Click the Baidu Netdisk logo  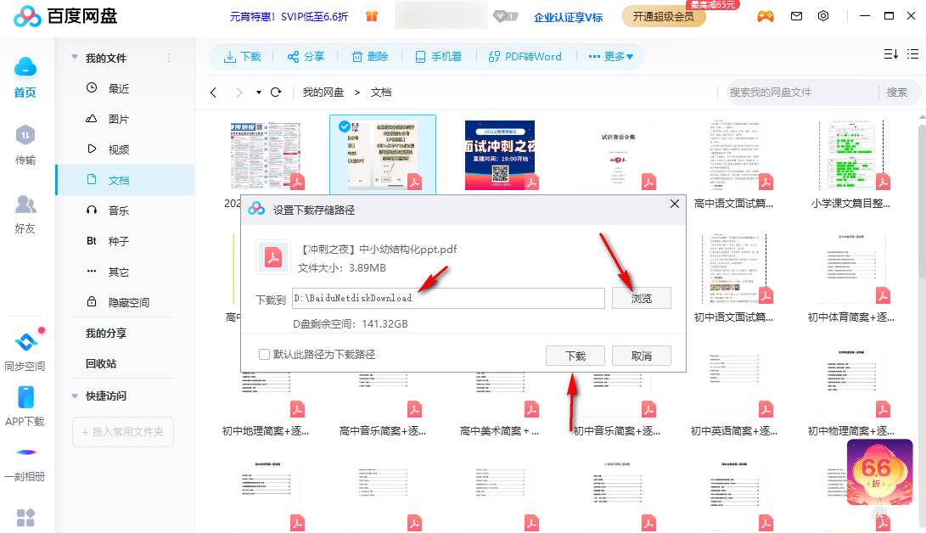pyautogui.click(x=65, y=16)
